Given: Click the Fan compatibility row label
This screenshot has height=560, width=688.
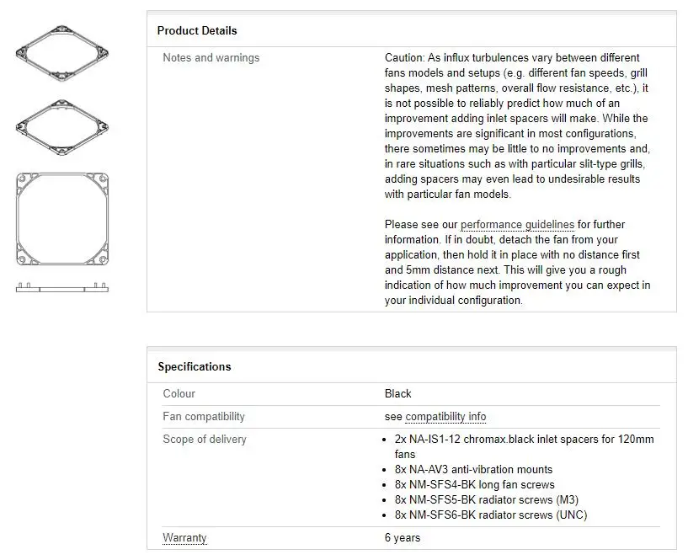Looking at the screenshot, I should pos(204,417).
